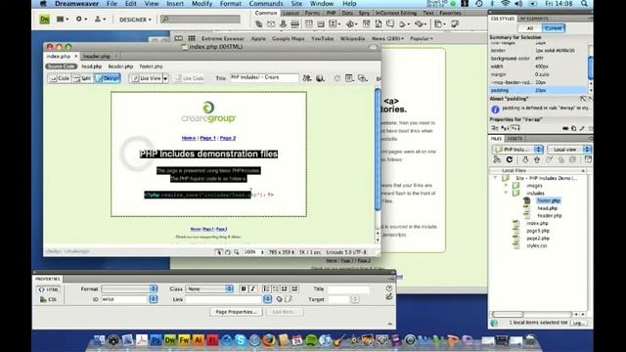Click the Horizontal Rule icon
The height and width of the screenshot is (352, 626).
pyautogui.click(x=294, y=24)
